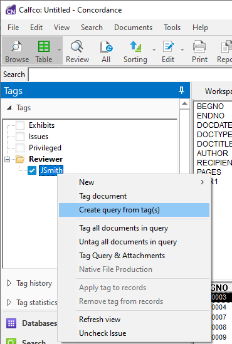The height and width of the screenshot is (344, 232).
Task: Open the Browse view
Action: [x=17, y=51]
